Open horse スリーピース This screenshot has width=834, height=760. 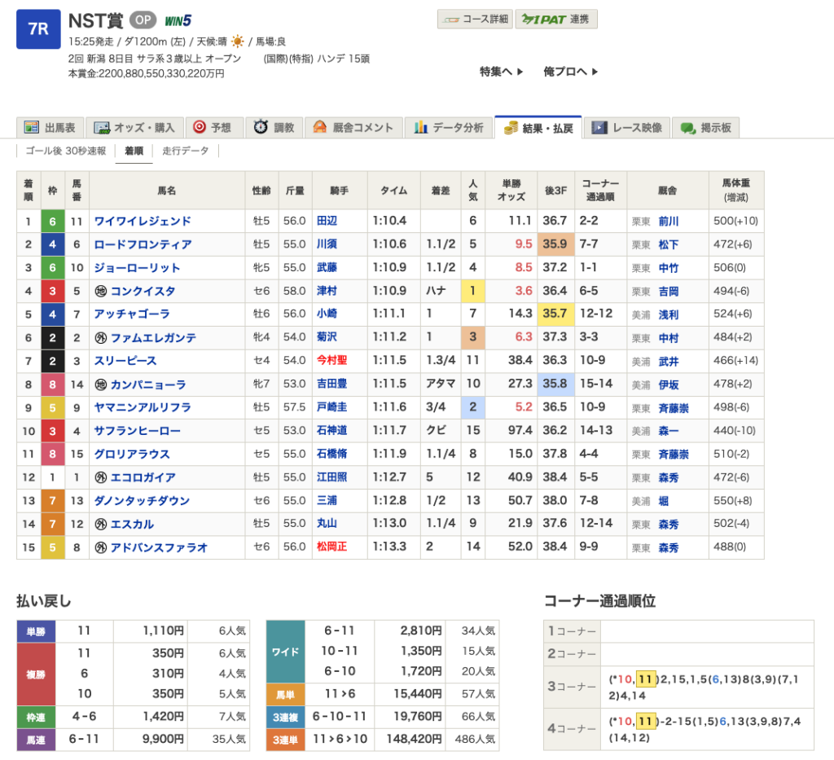point(125,361)
